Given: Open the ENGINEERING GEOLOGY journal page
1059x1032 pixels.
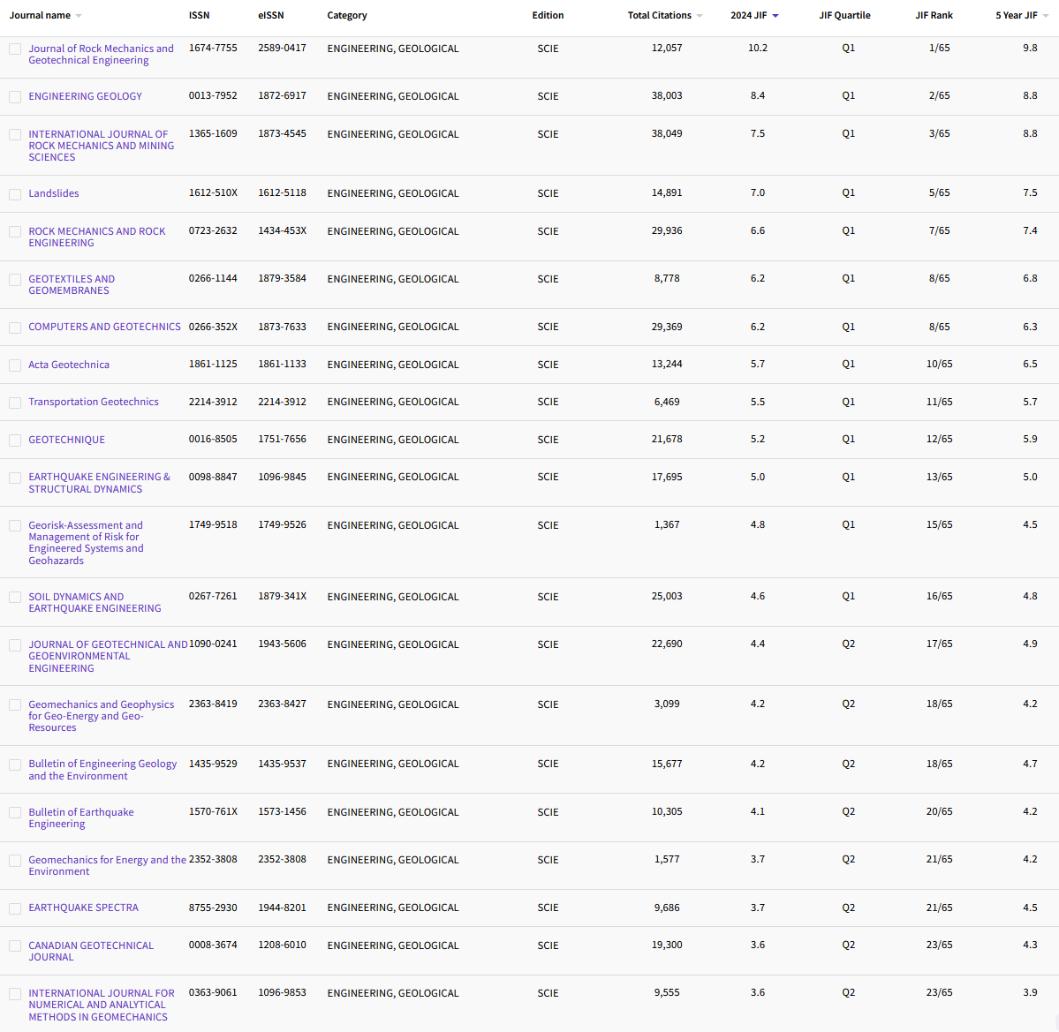Looking at the screenshot, I should coord(85,96).
